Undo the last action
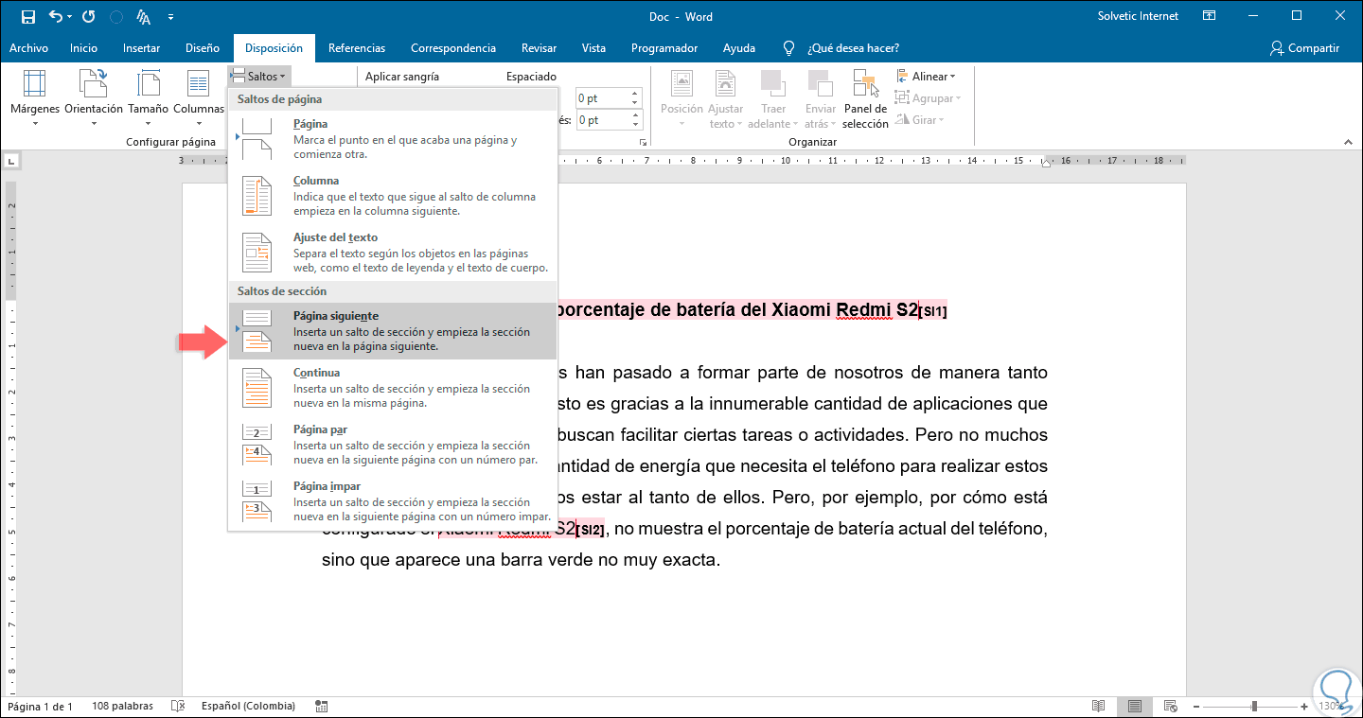 pyautogui.click(x=55, y=17)
